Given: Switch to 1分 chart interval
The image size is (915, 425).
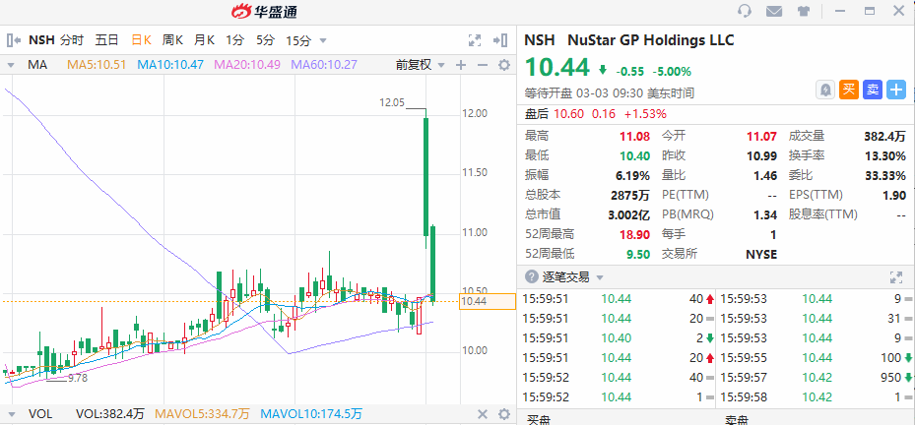Looking at the screenshot, I should 235,40.
